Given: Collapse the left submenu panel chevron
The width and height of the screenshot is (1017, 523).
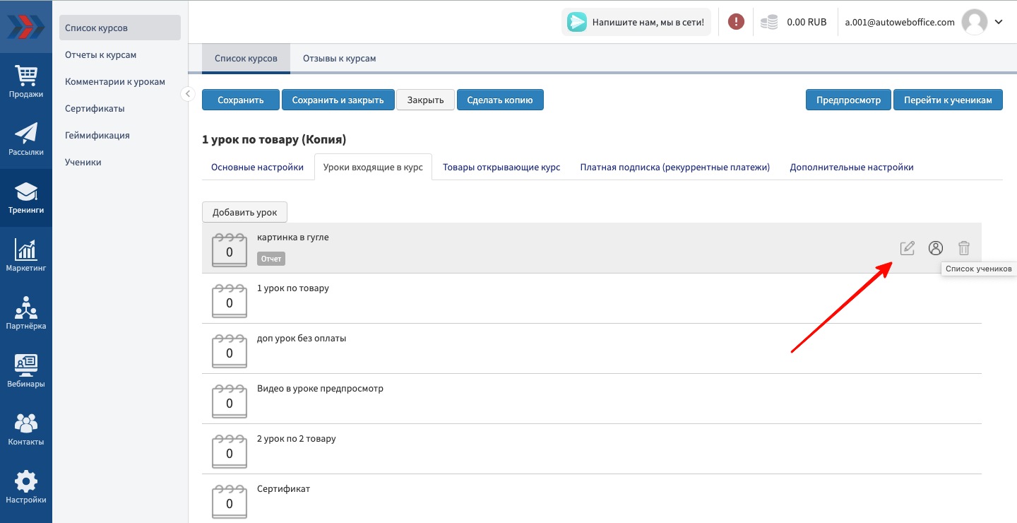Looking at the screenshot, I should click(x=187, y=93).
